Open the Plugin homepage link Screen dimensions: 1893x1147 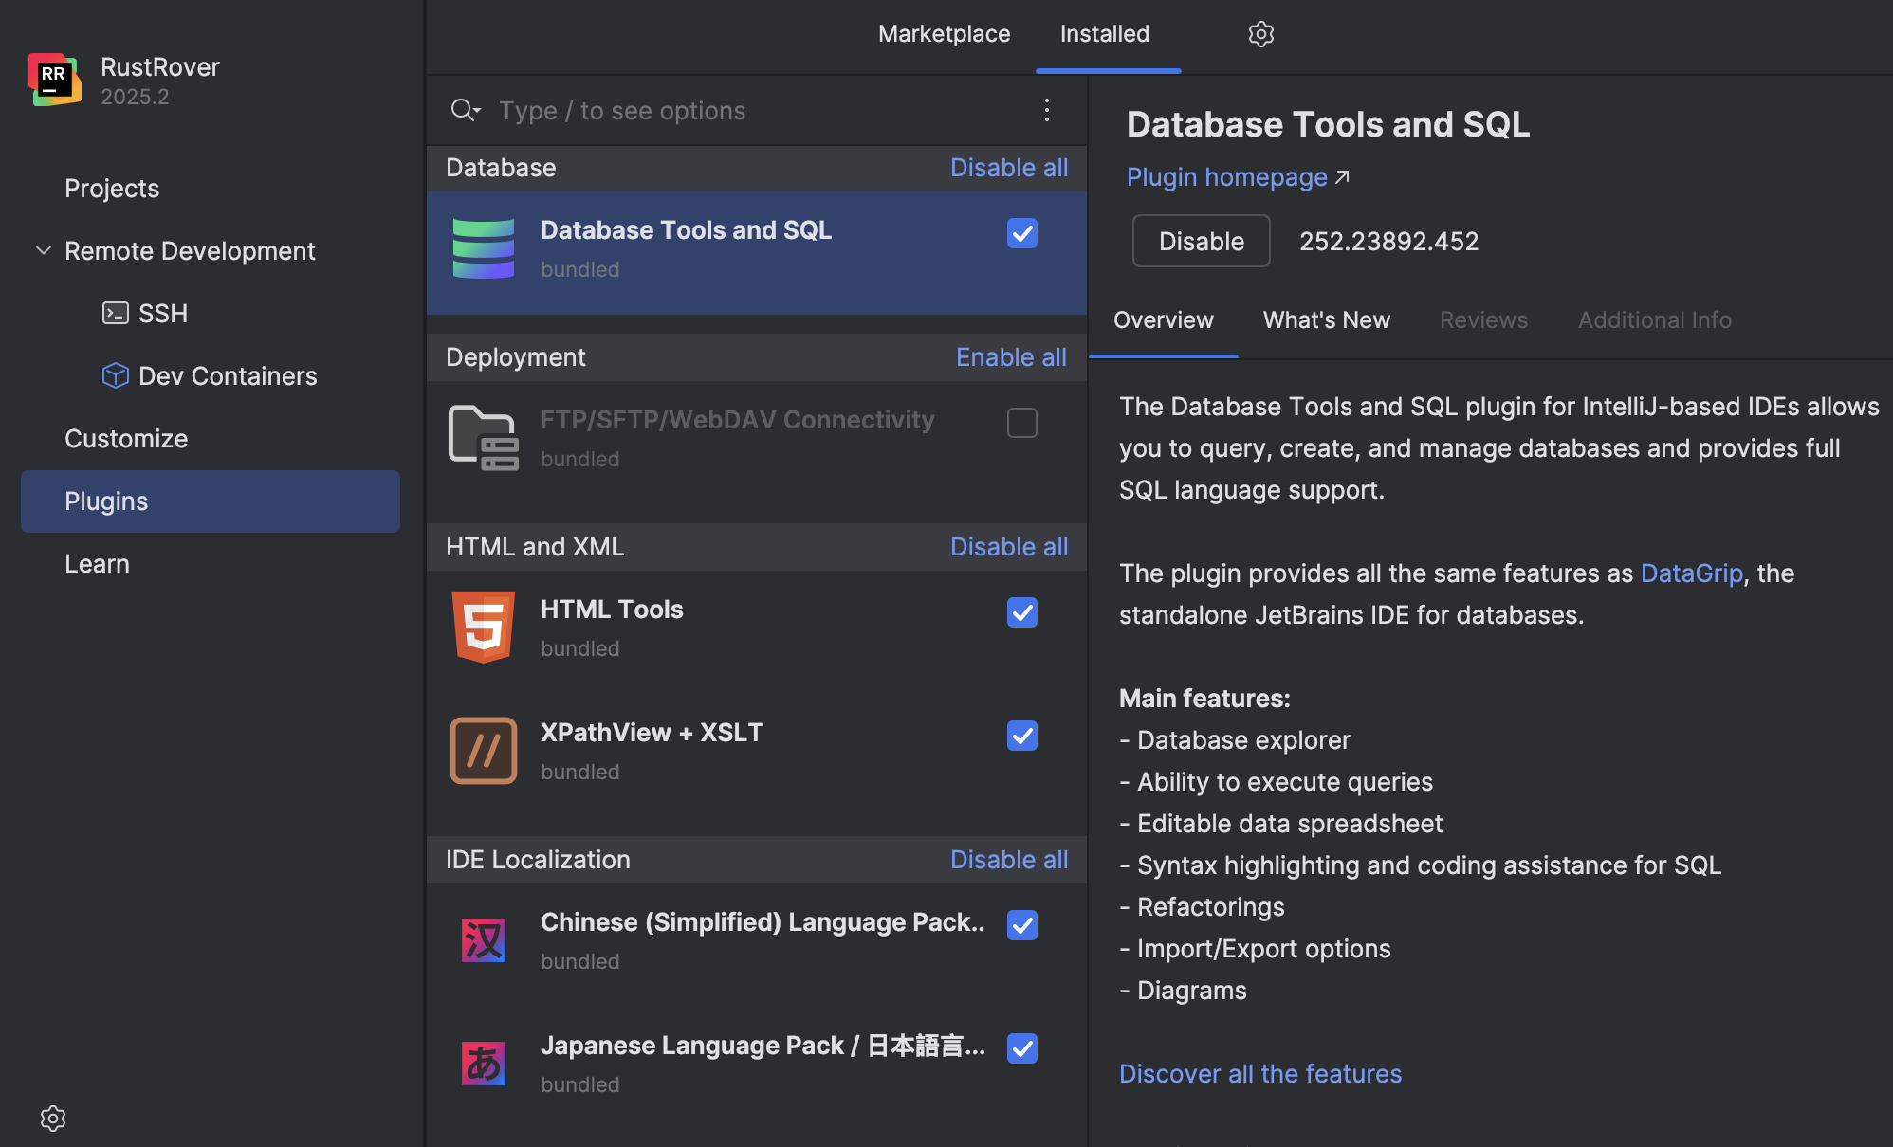(1227, 177)
